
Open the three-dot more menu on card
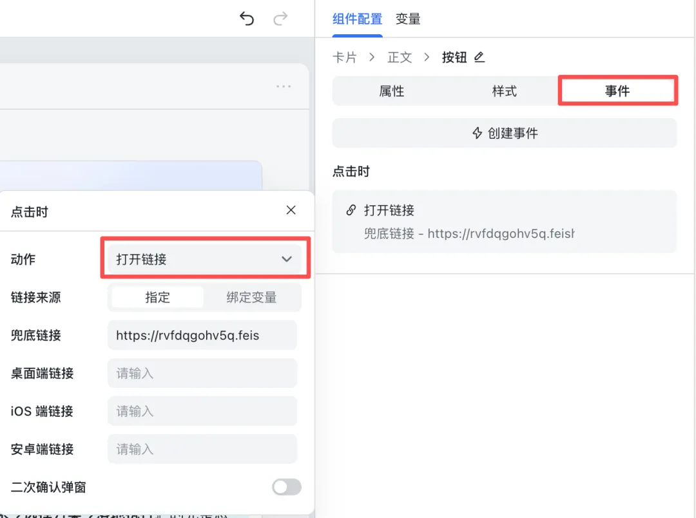(x=283, y=86)
